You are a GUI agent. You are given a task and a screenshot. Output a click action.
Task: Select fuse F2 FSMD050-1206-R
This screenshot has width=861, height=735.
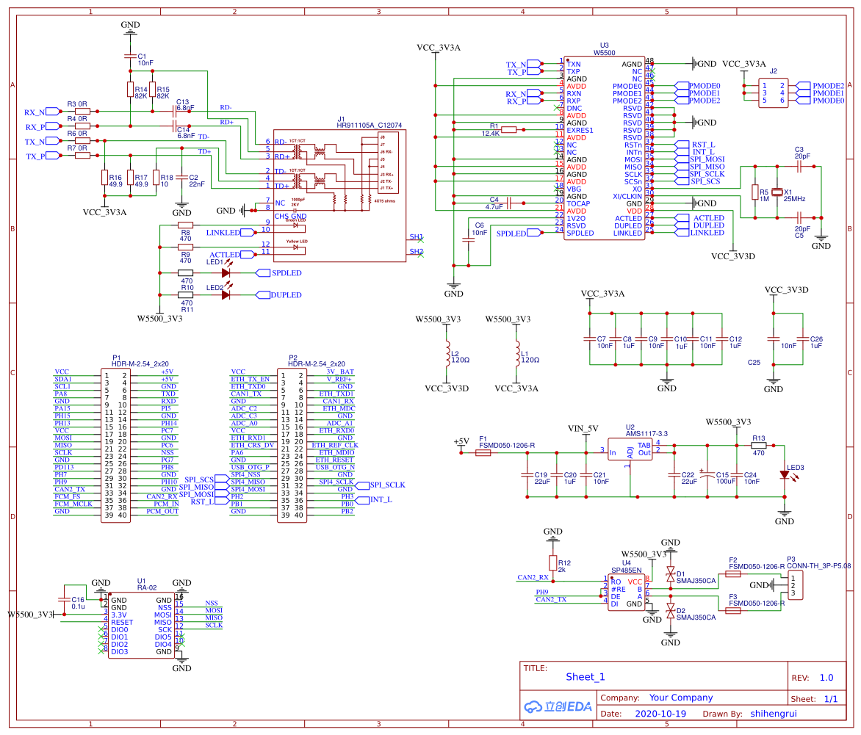(733, 574)
